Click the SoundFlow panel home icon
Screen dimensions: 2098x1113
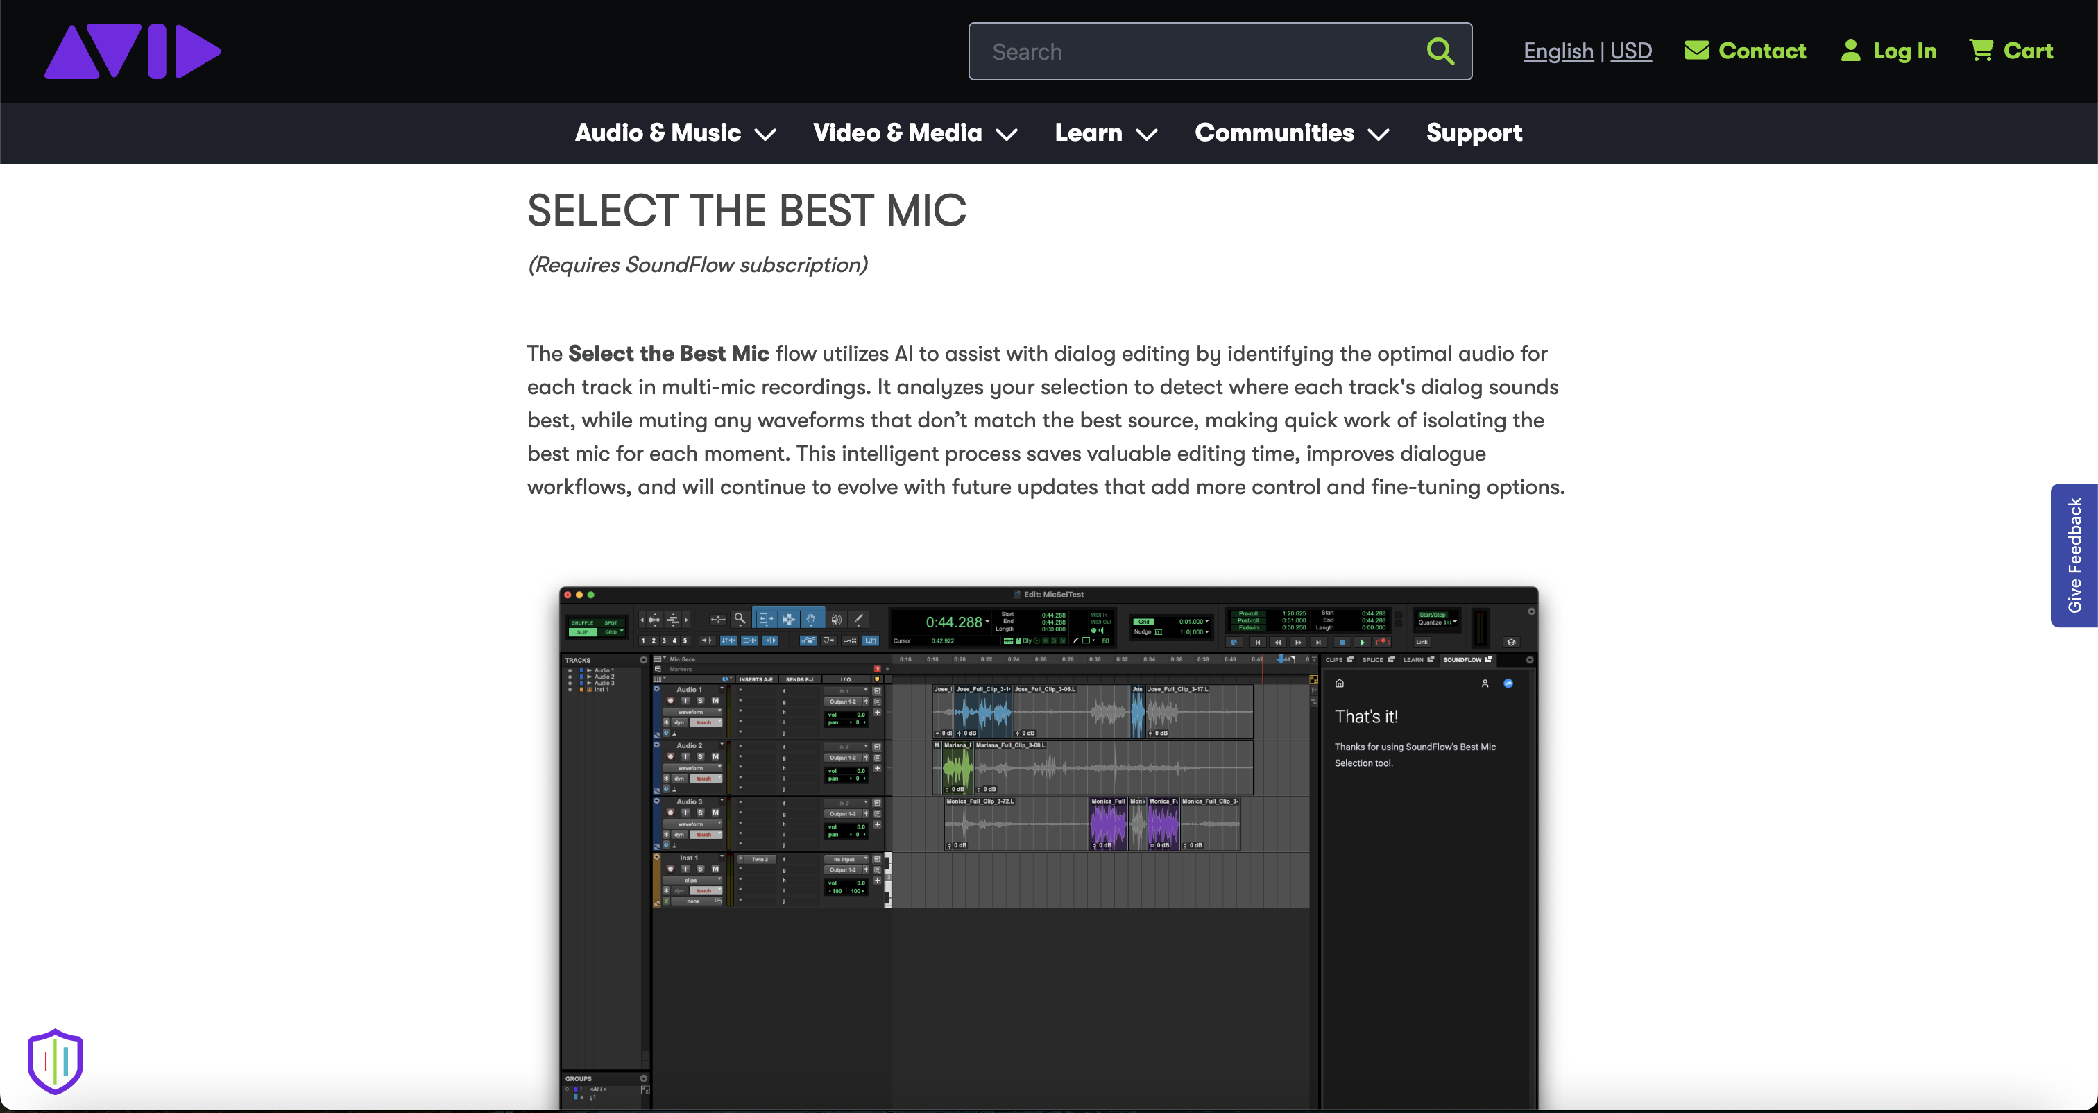(1340, 683)
